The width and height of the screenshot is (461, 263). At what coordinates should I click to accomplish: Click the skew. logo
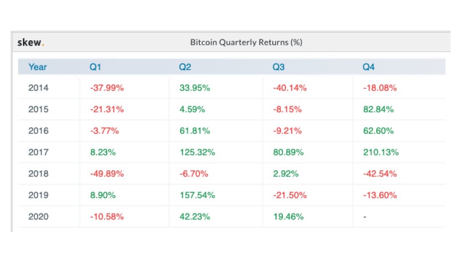31,42
